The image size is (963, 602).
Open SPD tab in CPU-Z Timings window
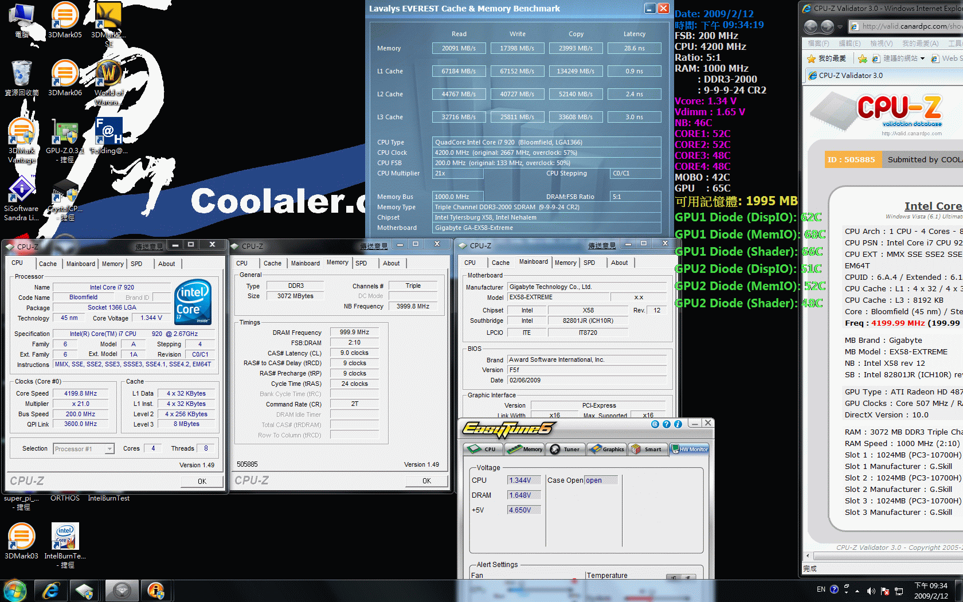[361, 263]
